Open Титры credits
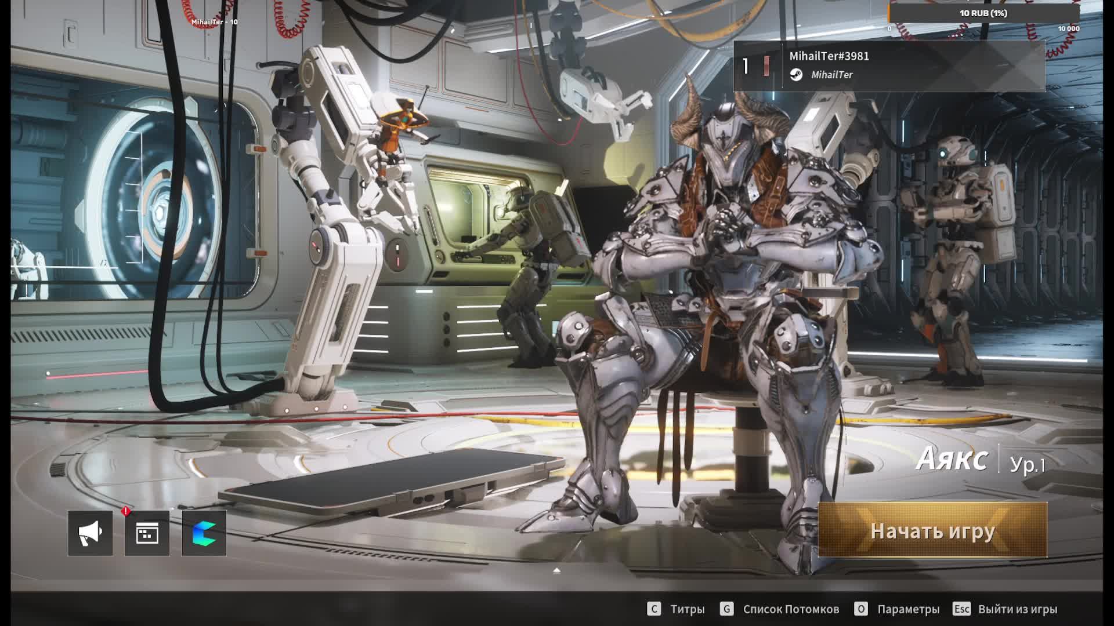 coord(688,609)
